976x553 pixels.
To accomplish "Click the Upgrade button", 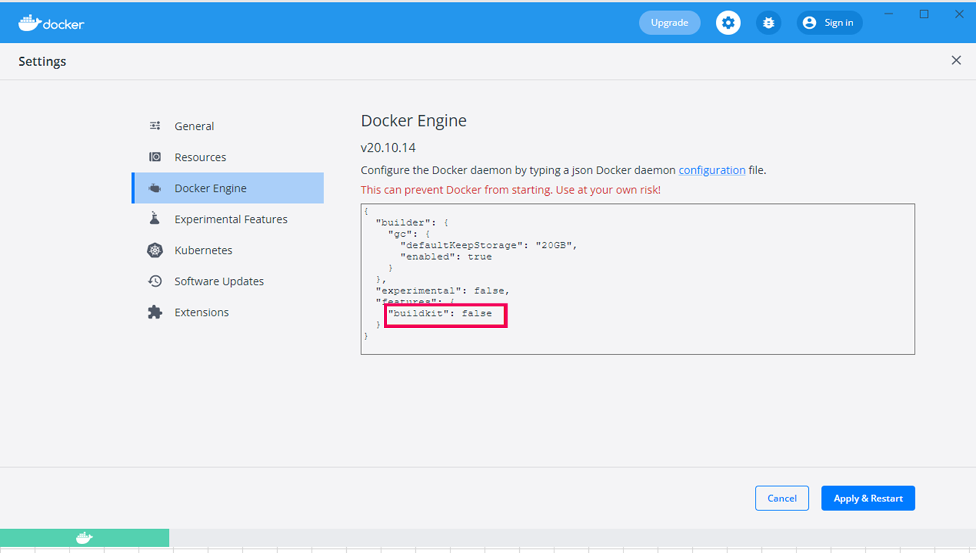I will tap(670, 23).
